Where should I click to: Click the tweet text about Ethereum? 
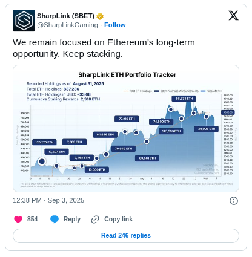coord(104,48)
